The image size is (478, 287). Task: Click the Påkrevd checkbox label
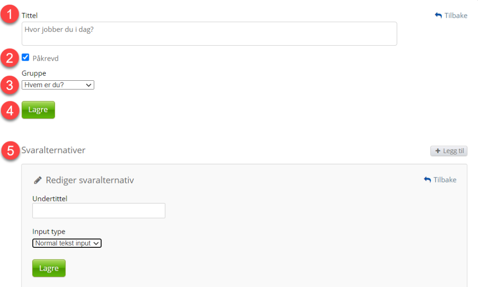45,59
